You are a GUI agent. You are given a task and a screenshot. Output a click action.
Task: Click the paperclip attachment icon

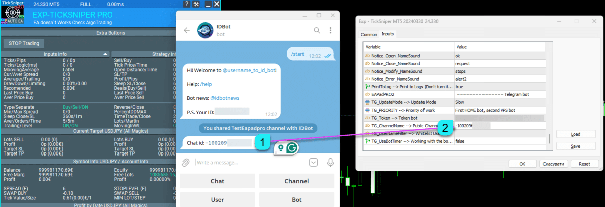(186, 163)
